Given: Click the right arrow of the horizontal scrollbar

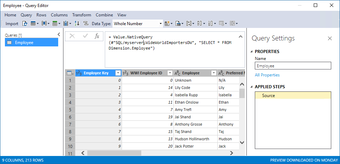Looking at the screenshot, I should (x=231, y=153).
